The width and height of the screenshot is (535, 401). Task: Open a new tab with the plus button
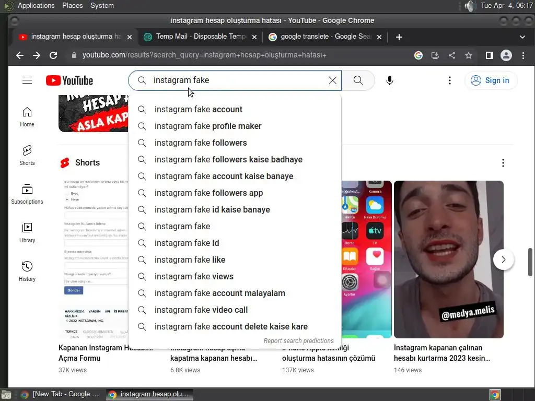(x=399, y=37)
